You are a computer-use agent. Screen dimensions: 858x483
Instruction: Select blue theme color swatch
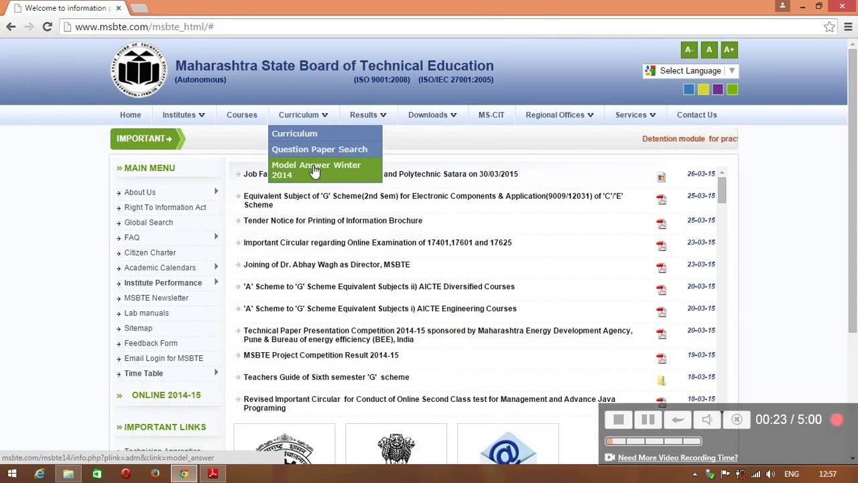click(688, 89)
